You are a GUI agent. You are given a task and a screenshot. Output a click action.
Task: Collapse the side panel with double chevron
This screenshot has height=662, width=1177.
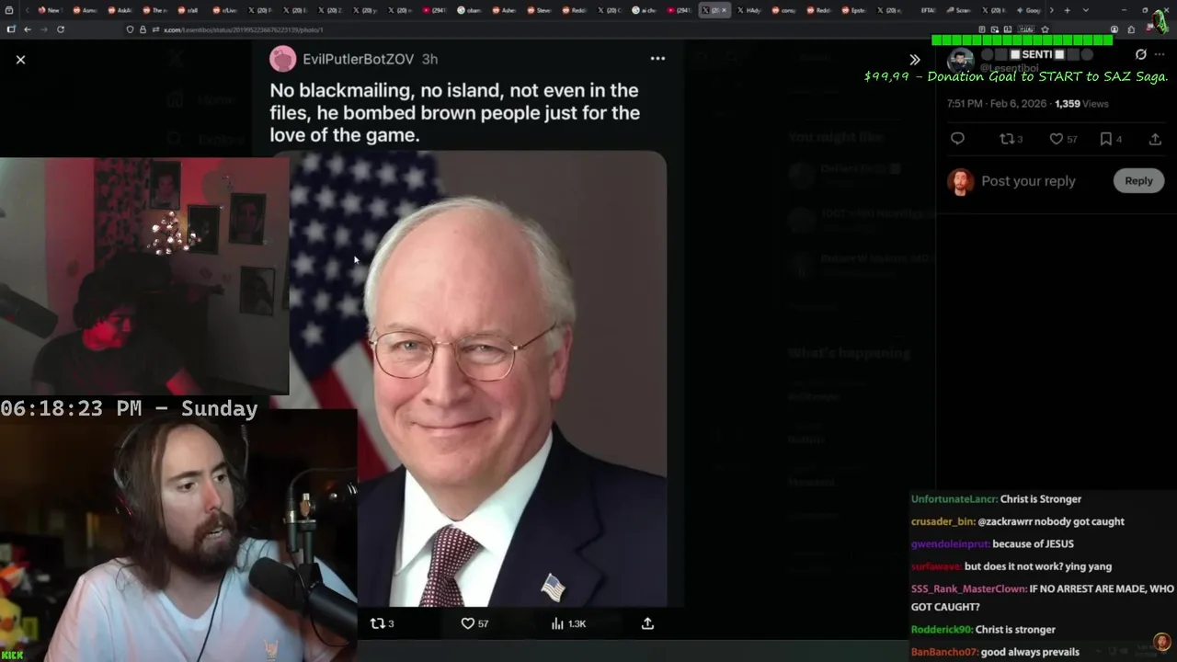(x=914, y=60)
